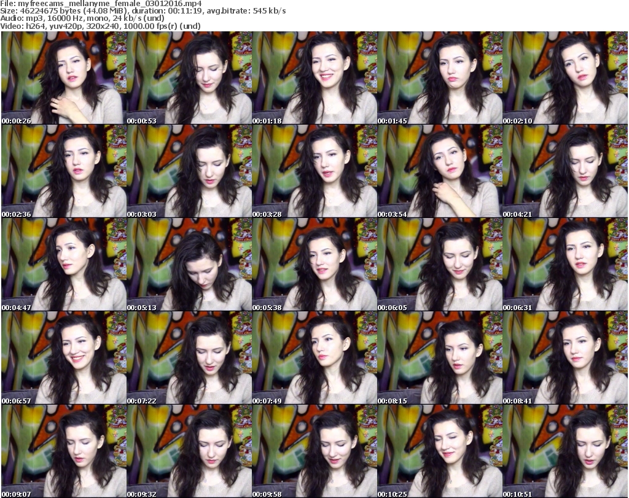Select the thumbnail frame at 00:03:28
Screen dimensions: 629x498
click(314, 171)
